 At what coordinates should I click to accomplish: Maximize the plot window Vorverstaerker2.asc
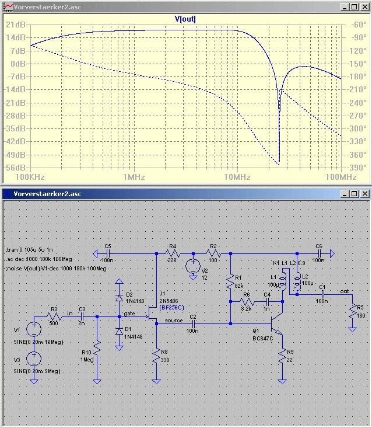[x=355, y=7]
